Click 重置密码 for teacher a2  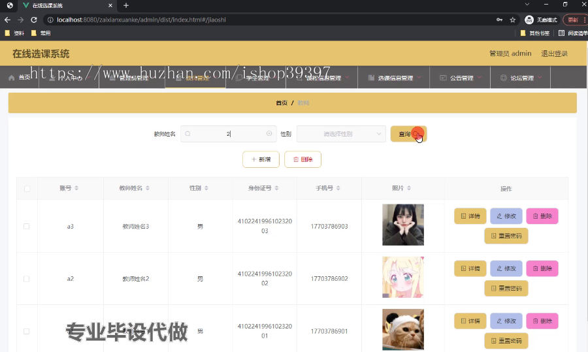[506, 288]
